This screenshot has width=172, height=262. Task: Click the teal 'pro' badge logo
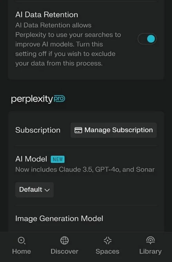(59, 99)
